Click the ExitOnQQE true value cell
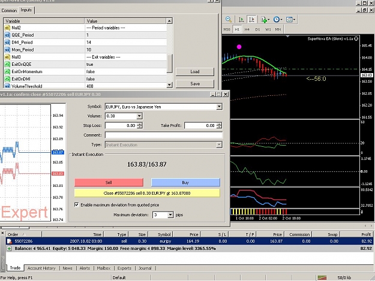The height and width of the screenshot is (281, 375). click(x=126, y=64)
